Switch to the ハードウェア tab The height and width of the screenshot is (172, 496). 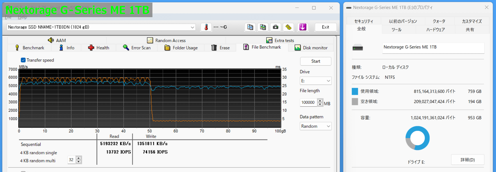[435, 29]
